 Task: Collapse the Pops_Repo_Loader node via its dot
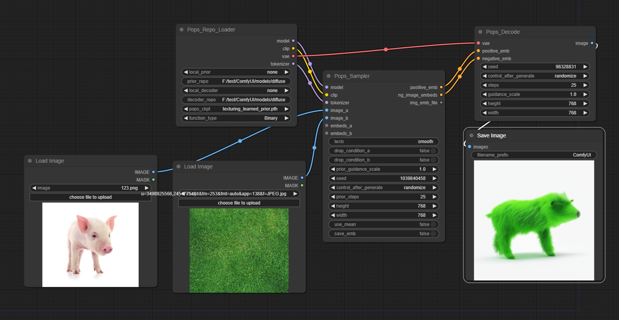click(182, 30)
